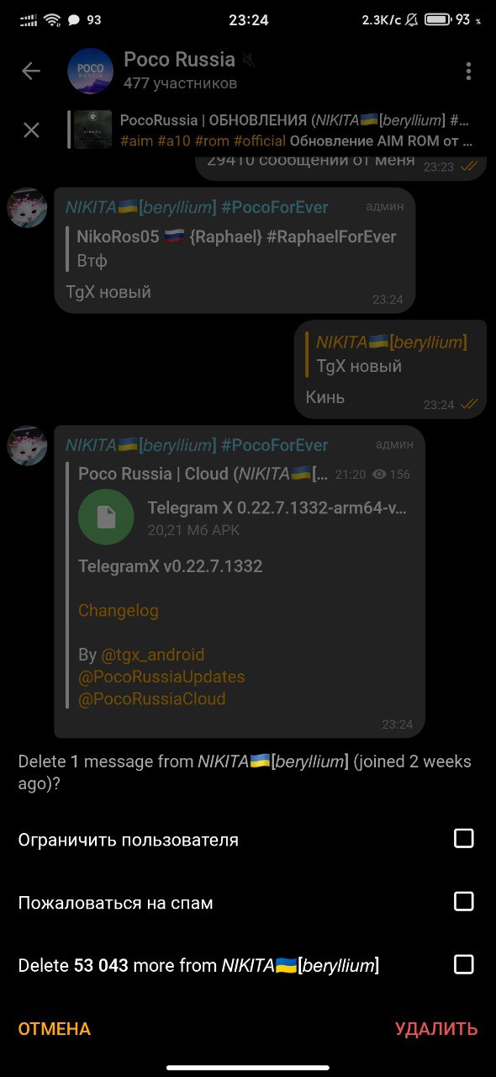
Task: Dismiss the pinned message with X
Action: pyautogui.click(x=31, y=130)
